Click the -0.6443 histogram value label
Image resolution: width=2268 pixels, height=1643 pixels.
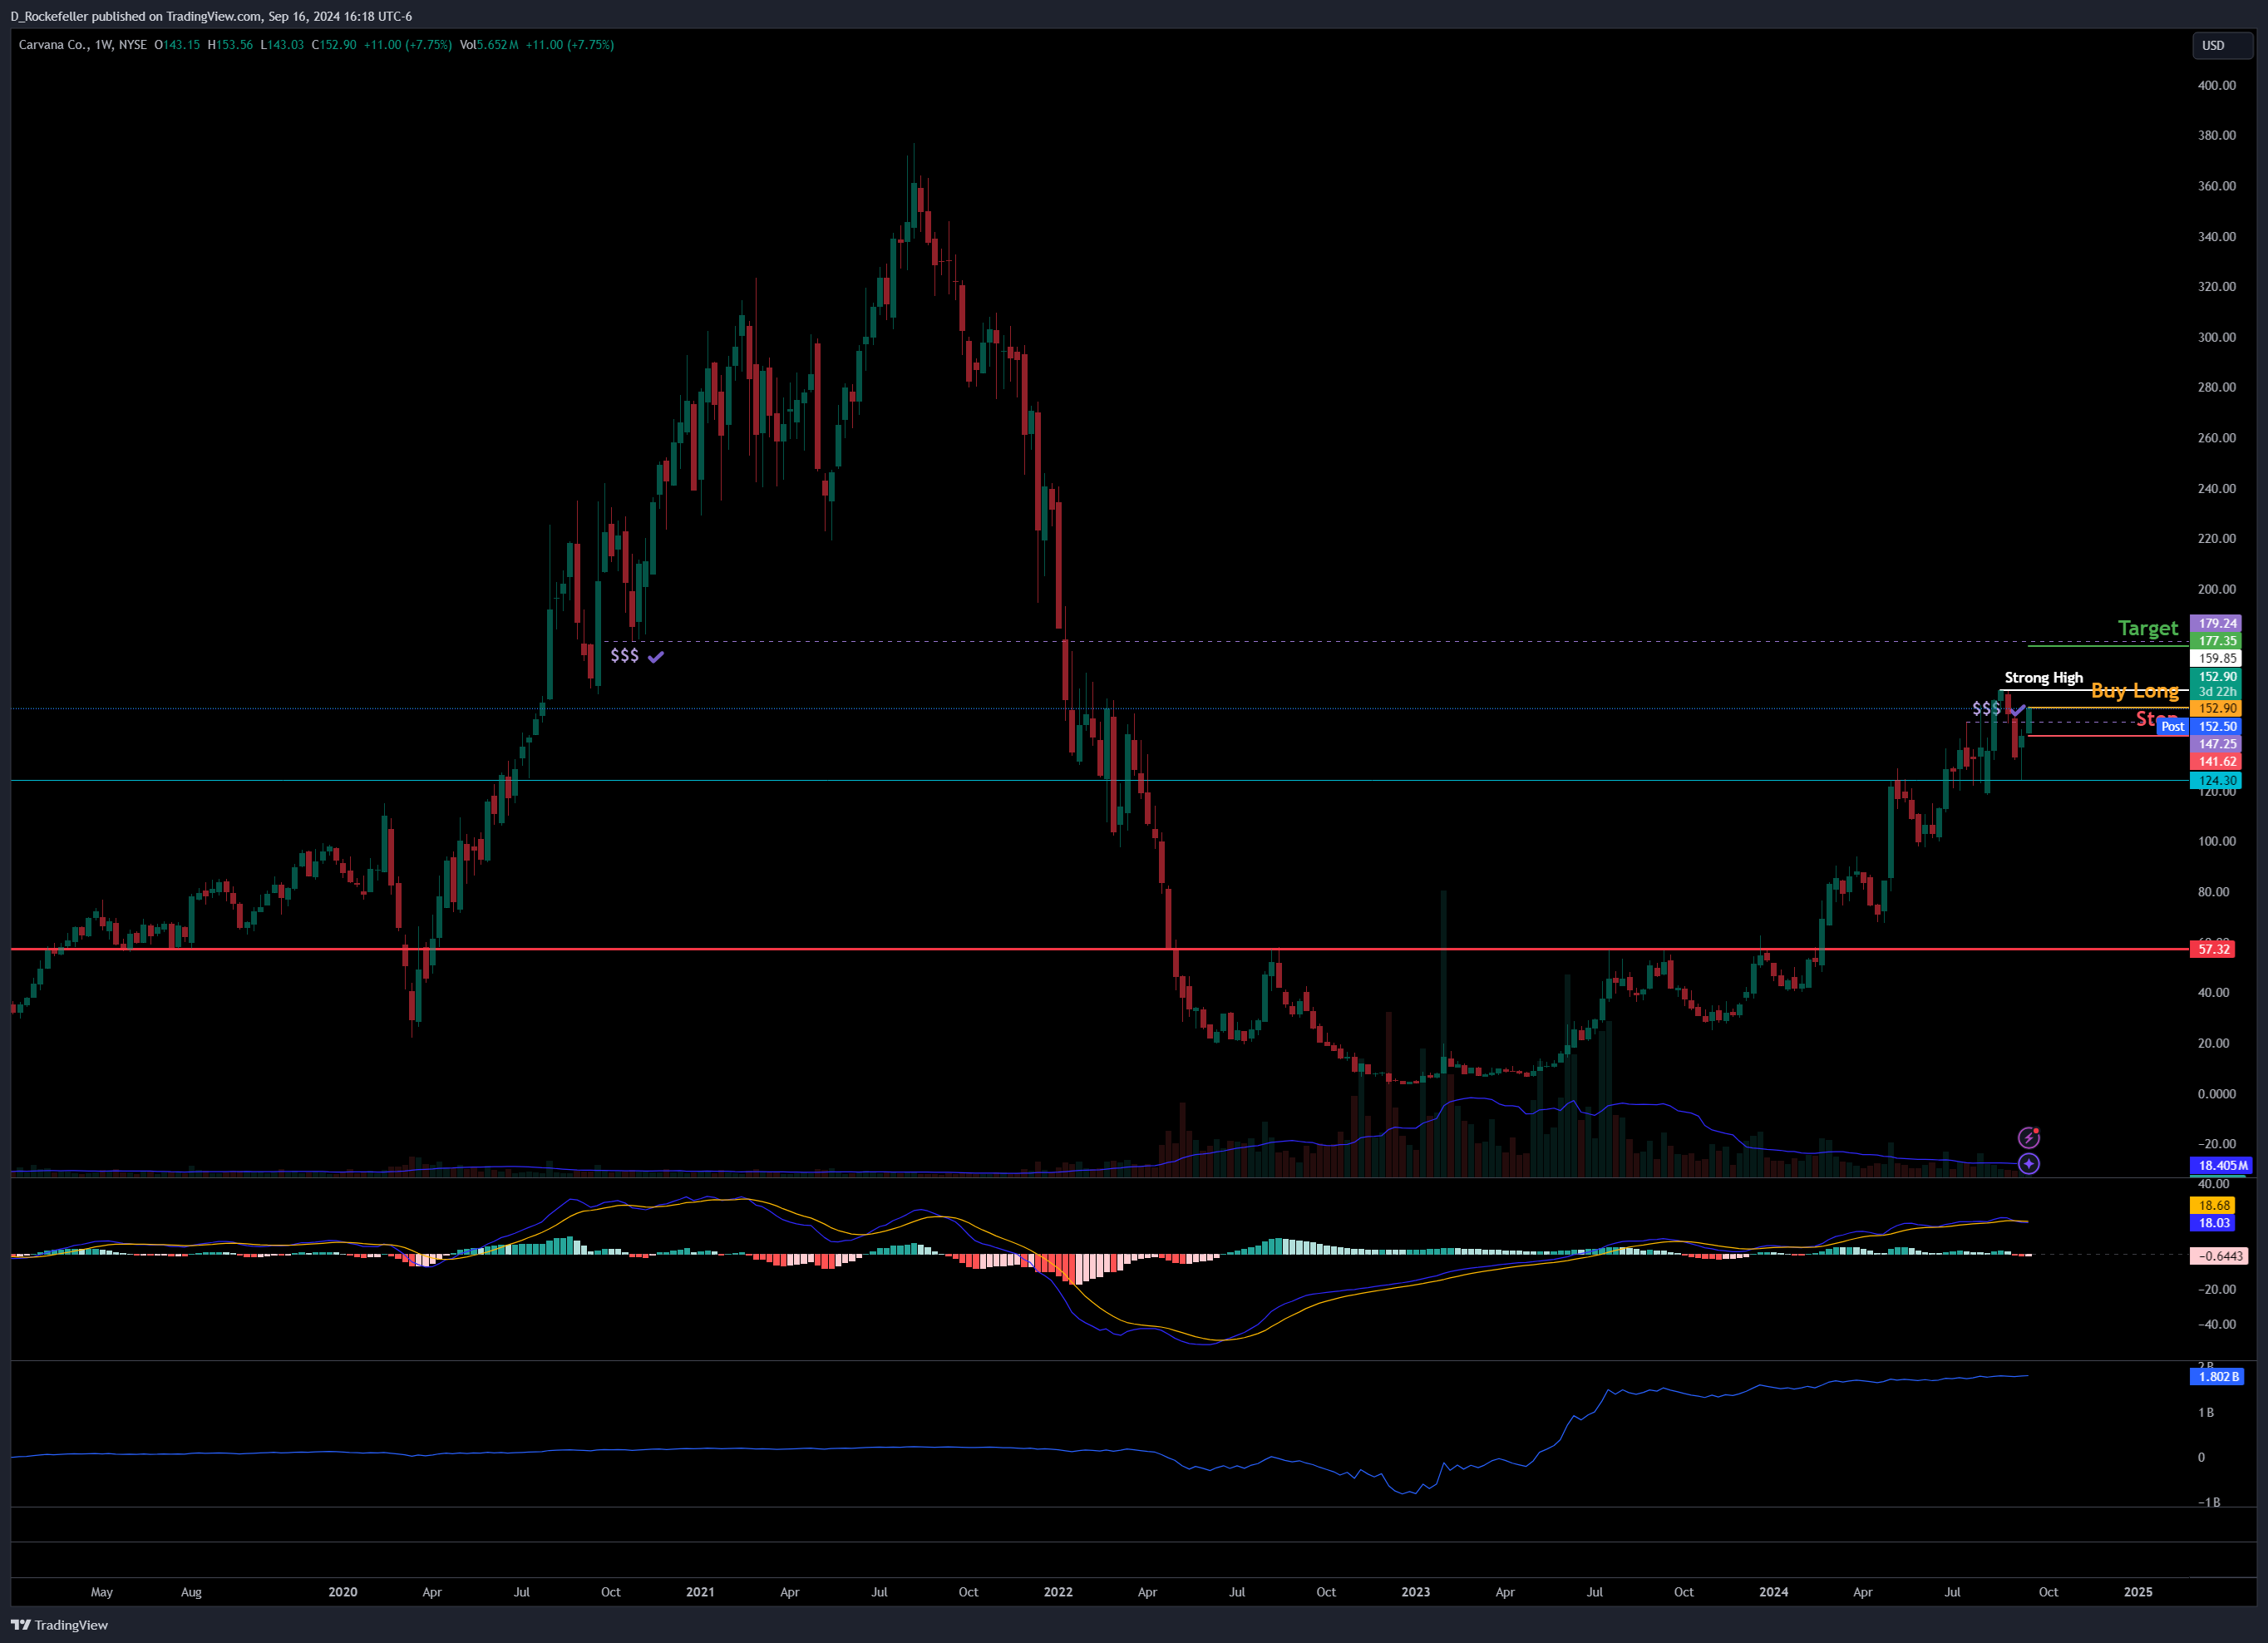[x=2221, y=1256]
